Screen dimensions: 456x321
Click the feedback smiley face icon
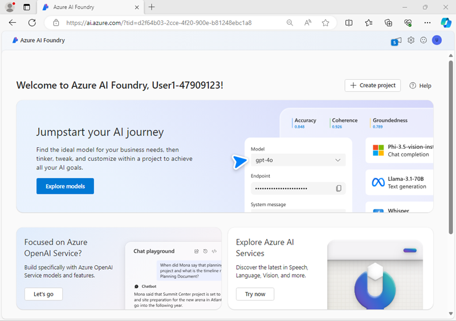point(424,40)
